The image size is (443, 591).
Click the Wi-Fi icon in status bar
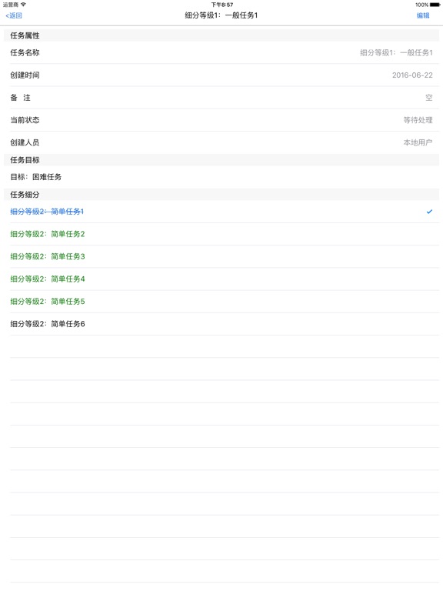23,5
